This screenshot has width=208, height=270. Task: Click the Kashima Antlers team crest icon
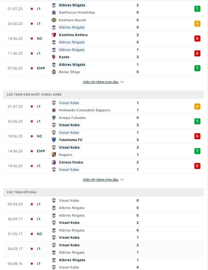coord(54,35)
